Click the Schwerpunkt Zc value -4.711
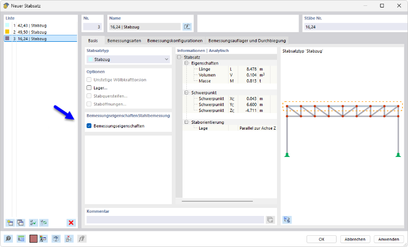This screenshot has height=247, width=408. [251, 110]
